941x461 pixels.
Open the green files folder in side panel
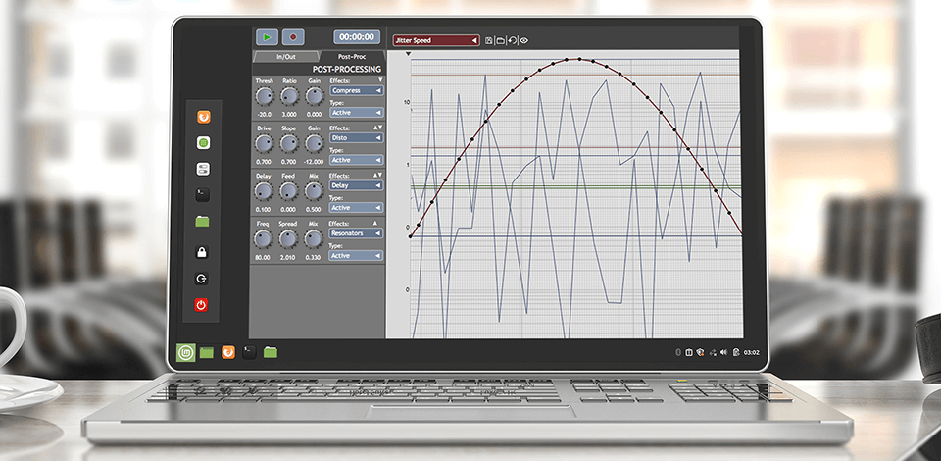202,222
